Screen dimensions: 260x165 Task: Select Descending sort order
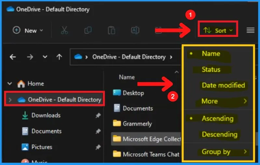pyautogui.click(x=220, y=135)
